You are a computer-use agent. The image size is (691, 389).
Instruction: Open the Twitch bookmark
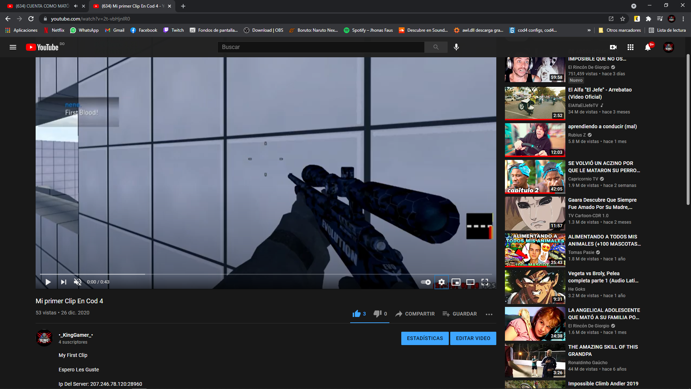(x=173, y=30)
